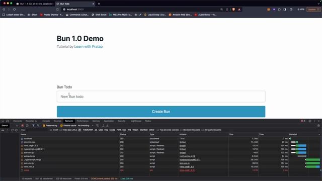Toggle the Preserve log checkbox

pyautogui.click(x=44, y=126)
